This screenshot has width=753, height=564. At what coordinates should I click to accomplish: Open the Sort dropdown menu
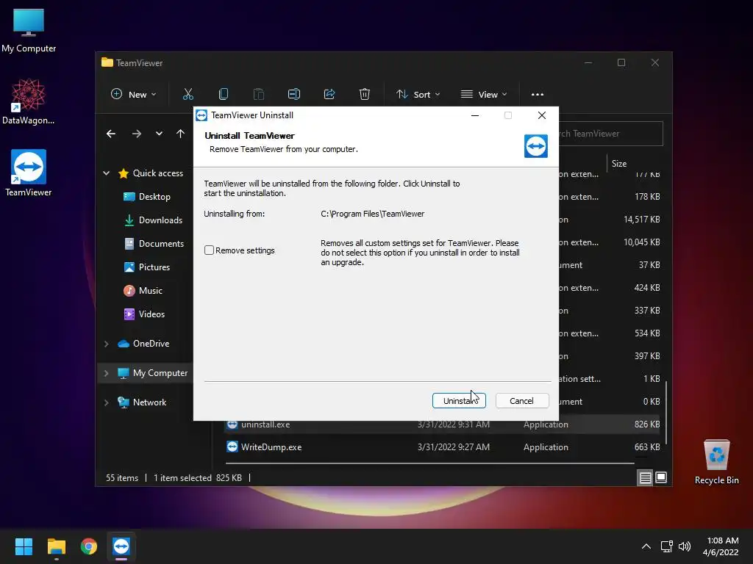(418, 94)
